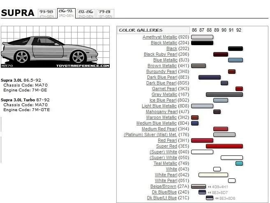Open Maroon Metallic gallery link
270x203 pixels.
tap(162, 118)
